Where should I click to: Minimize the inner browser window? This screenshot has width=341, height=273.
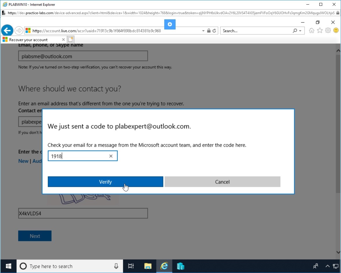pyautogui.click(x=303, y=22)
